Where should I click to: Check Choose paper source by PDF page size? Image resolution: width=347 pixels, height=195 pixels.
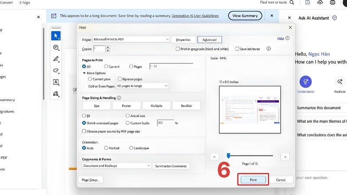(84, 131)
